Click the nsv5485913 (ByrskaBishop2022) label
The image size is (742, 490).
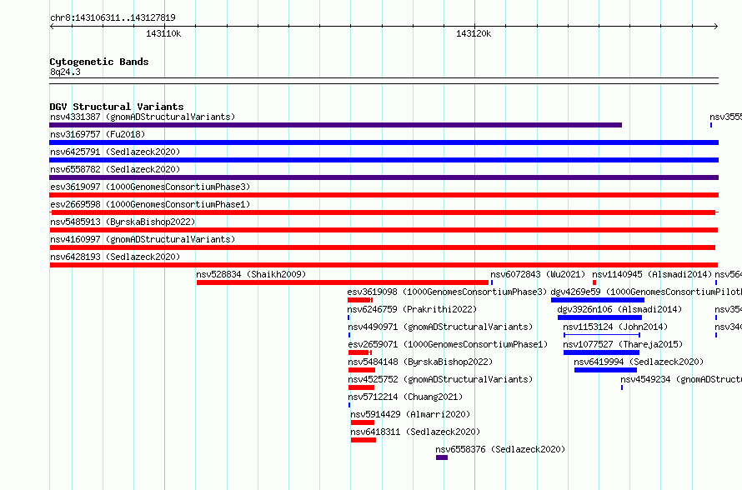click(x=123, y=222)
